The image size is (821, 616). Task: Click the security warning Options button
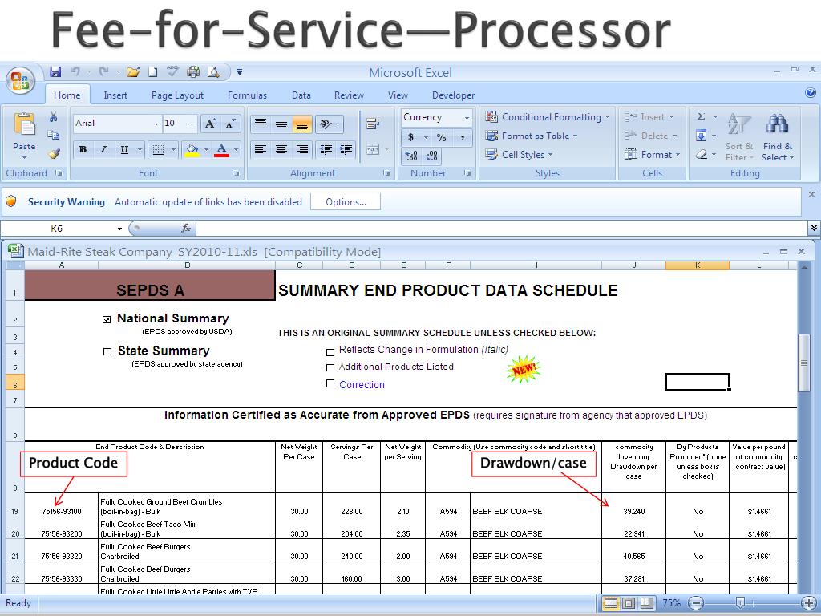[x=346, y=202]
